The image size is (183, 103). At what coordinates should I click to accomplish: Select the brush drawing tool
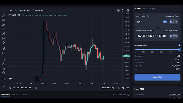(x=4, y=25)
